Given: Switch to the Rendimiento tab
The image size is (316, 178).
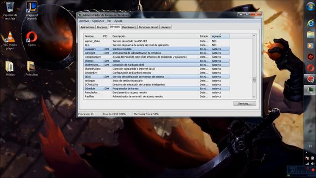Looking at the screenshot, I should click(x=129, y=27).
